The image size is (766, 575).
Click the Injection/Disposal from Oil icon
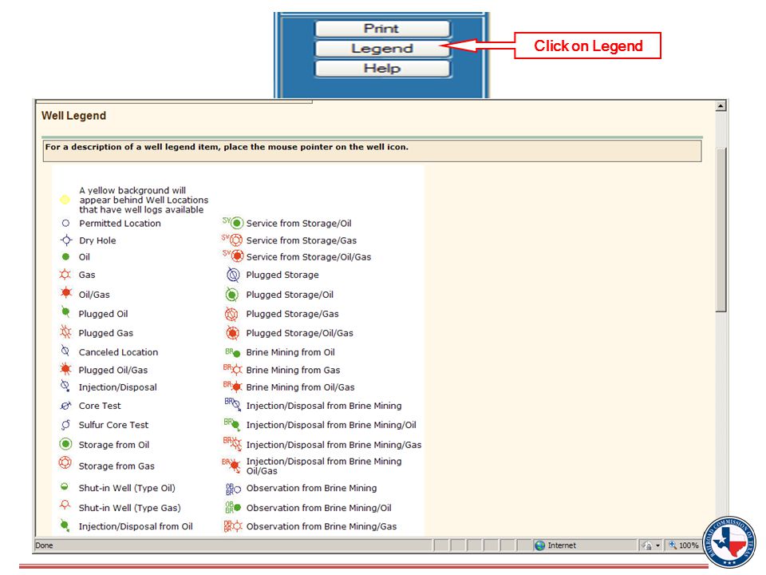pos(65,525)
